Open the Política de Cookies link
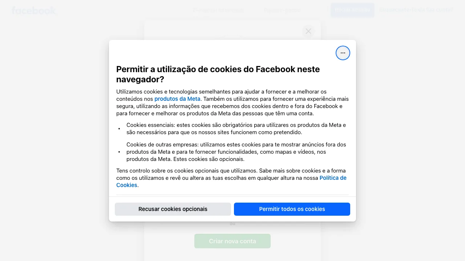465x261 pixels. 231,182
